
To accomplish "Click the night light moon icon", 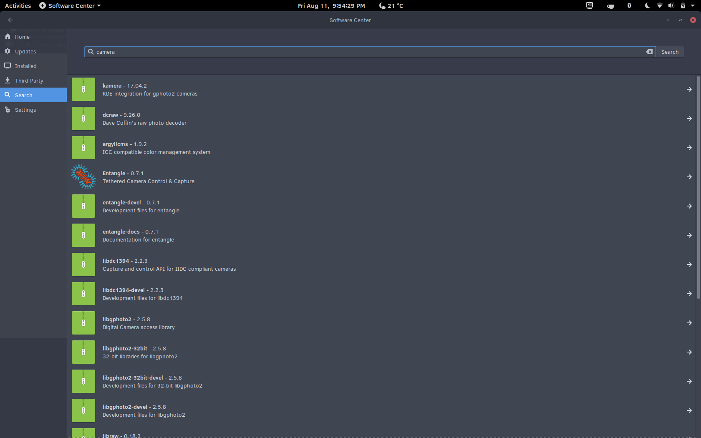I will coord(647,6).
